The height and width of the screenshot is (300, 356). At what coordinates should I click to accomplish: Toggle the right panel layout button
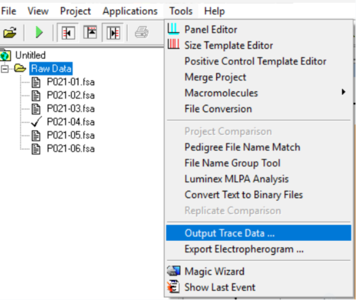point(113,33)
